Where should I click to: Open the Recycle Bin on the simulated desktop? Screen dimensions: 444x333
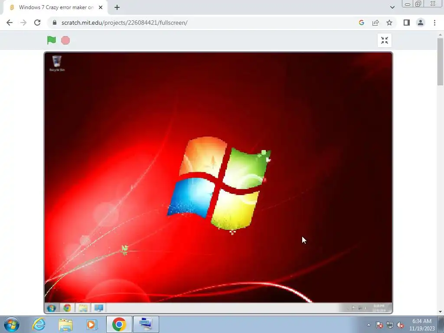[x=57, y=63]
